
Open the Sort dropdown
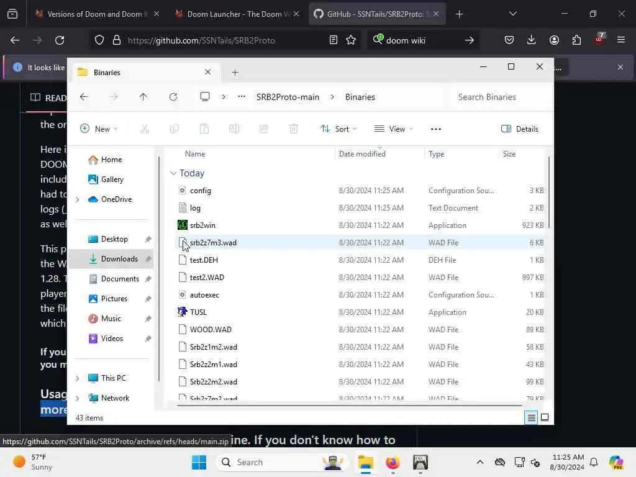point(338,129)
